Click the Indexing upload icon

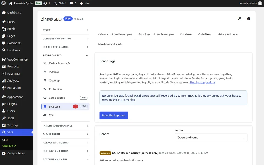[x=45, y=72]
